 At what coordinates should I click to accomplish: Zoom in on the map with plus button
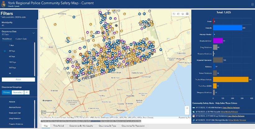(x=187, y=108)
